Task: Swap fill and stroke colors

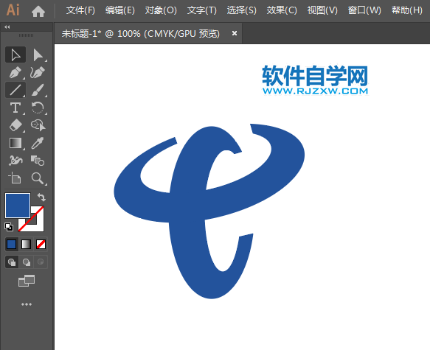Action: 41,197
